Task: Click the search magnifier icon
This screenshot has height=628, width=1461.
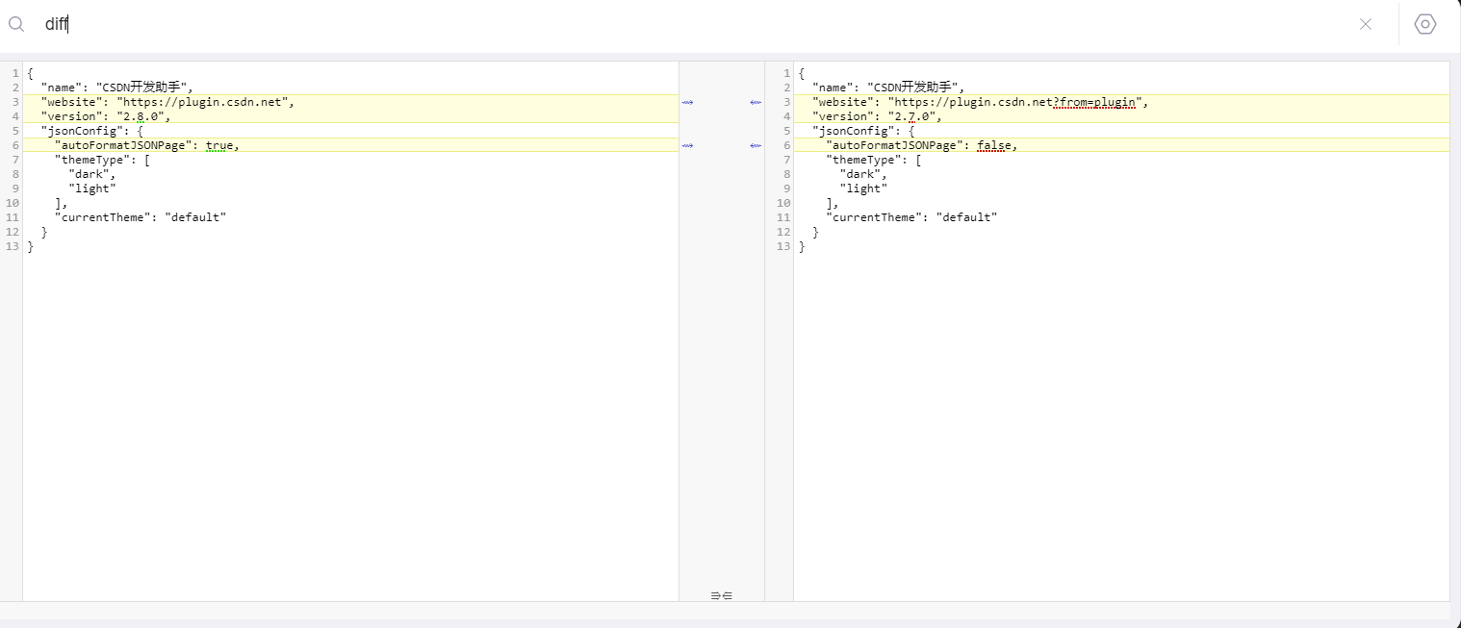Action: click(x=15, y=24)
